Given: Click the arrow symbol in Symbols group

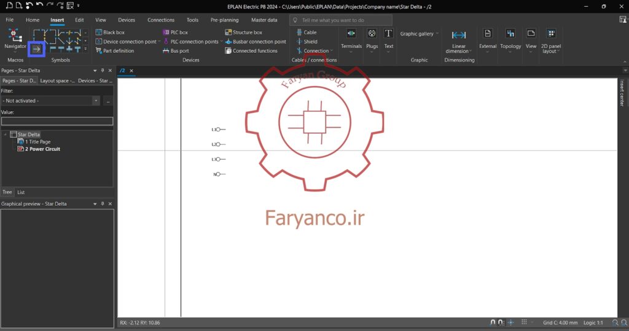Looking at the screenshot, I should [x=36, y=49].
